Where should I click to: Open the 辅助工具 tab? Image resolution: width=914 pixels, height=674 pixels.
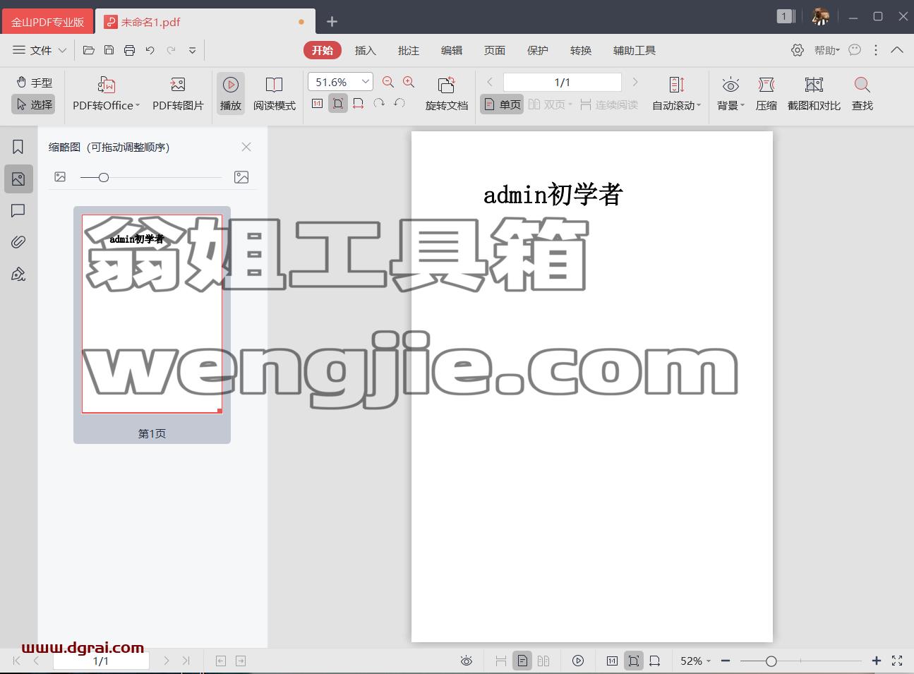(x=635, y=50)
